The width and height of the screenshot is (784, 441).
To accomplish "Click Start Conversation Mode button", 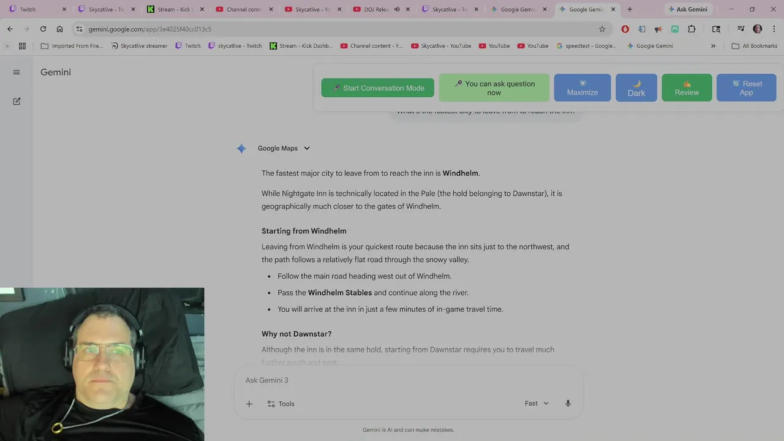I will 377,88.
